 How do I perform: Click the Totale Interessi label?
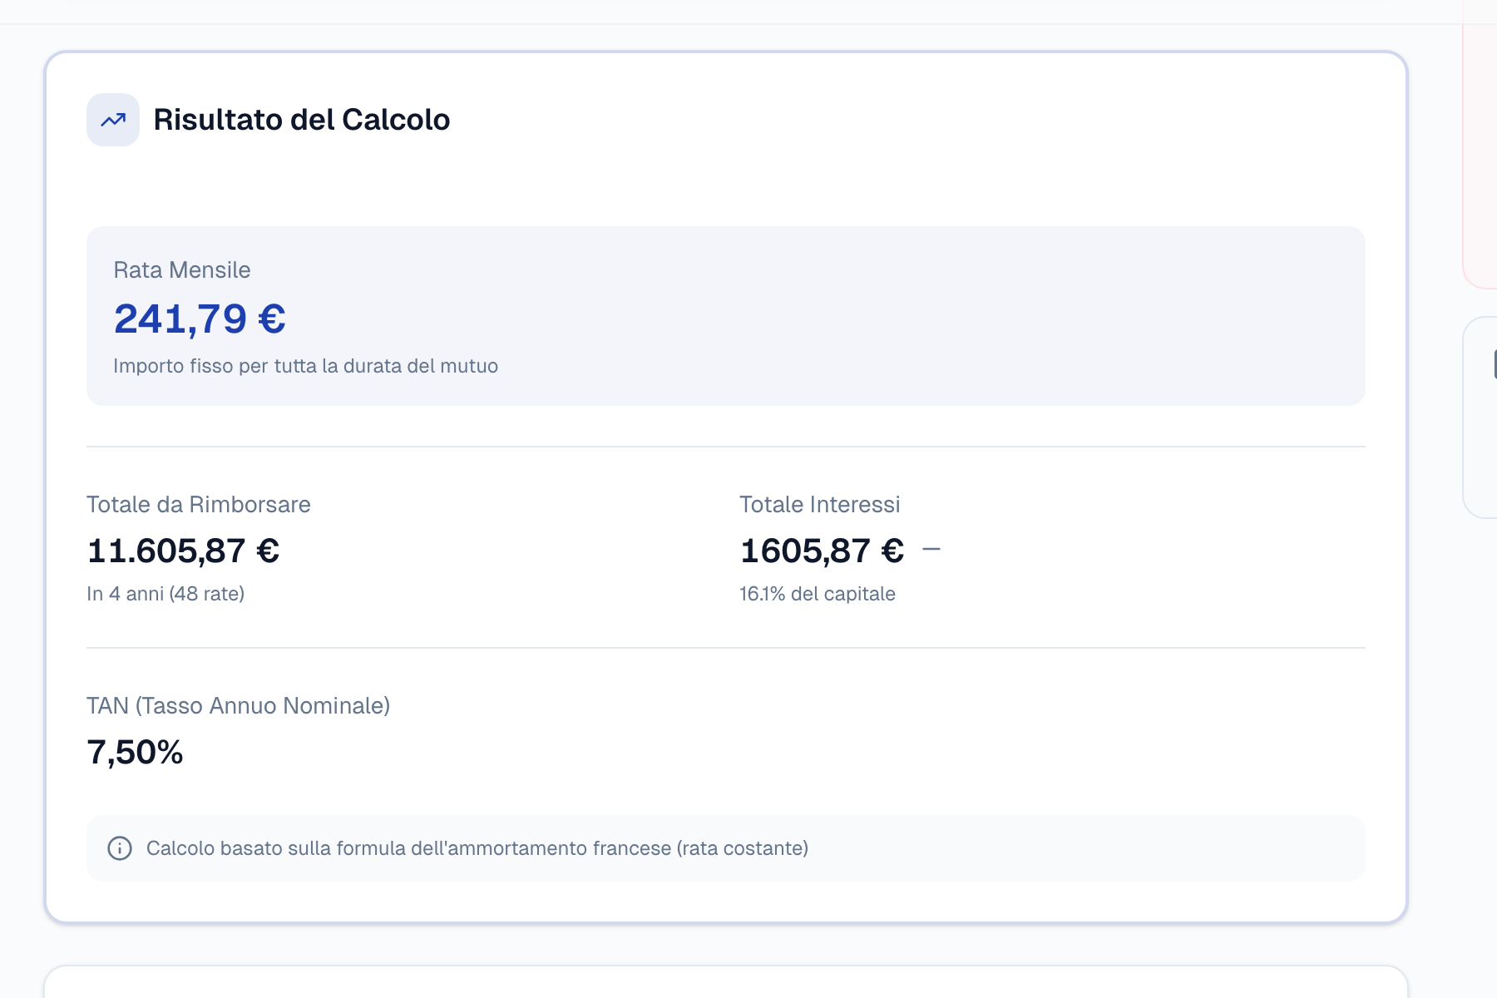pos(819,504)
